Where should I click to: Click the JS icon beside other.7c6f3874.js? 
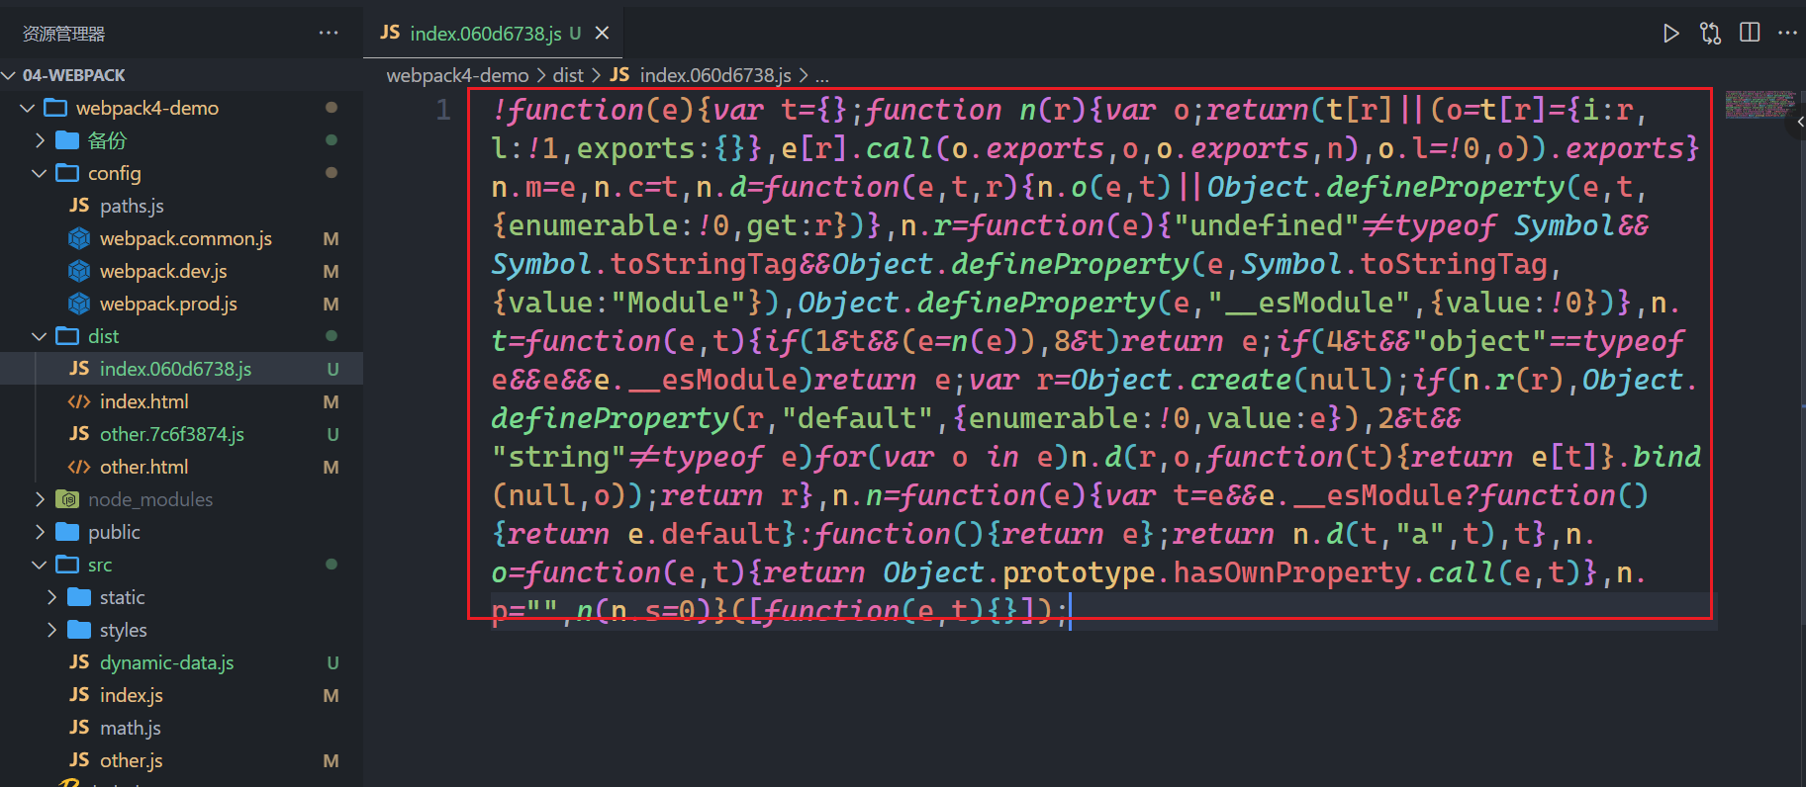point(79,434)
